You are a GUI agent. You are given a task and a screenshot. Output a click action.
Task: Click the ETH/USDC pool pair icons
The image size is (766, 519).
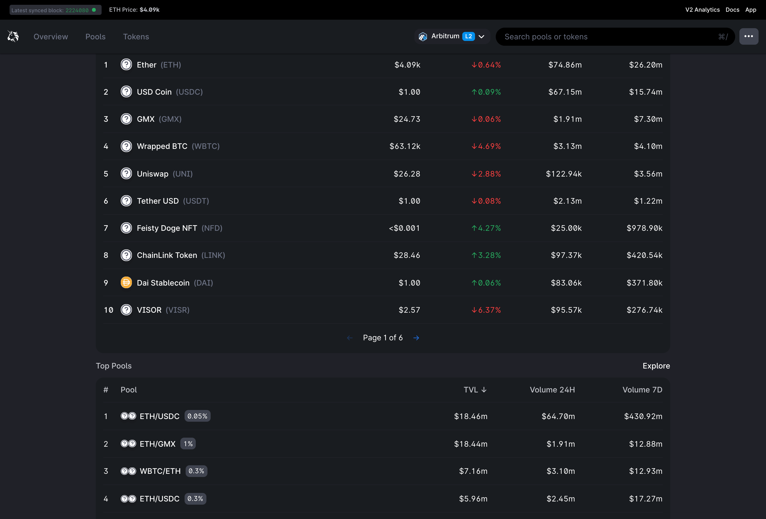pyautogui.click(x=128, y=416)
